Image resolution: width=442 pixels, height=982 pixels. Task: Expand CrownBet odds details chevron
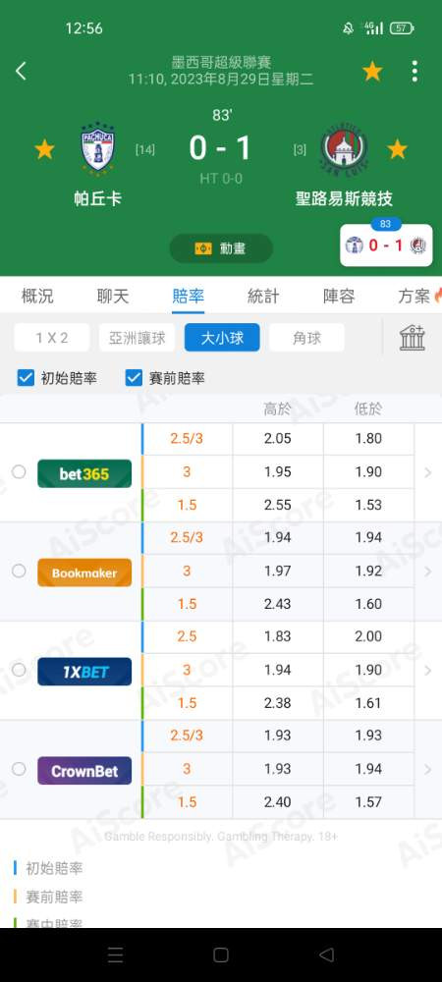pyautogui.click(x=428, y=769)
